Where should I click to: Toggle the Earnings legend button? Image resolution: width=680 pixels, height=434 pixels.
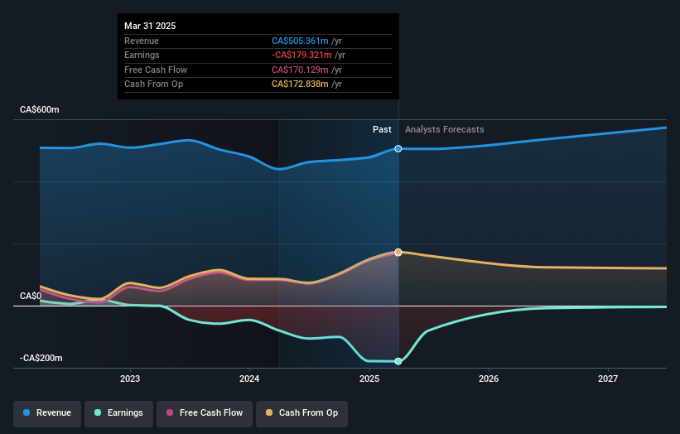[x=118, y=413]
